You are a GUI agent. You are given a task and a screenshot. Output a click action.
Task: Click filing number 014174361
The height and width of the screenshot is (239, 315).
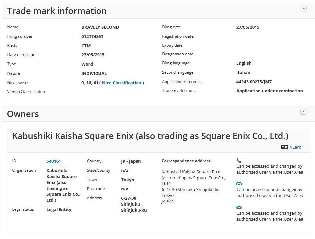tap(92, 37)
